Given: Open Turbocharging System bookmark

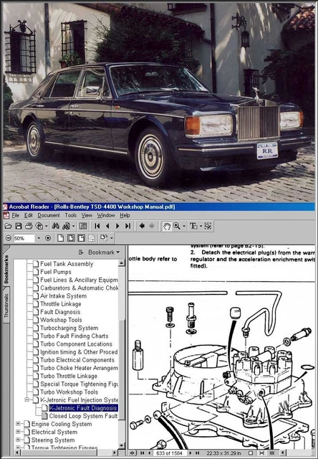Looking at the screenshot, I should (x=69, y=328).
